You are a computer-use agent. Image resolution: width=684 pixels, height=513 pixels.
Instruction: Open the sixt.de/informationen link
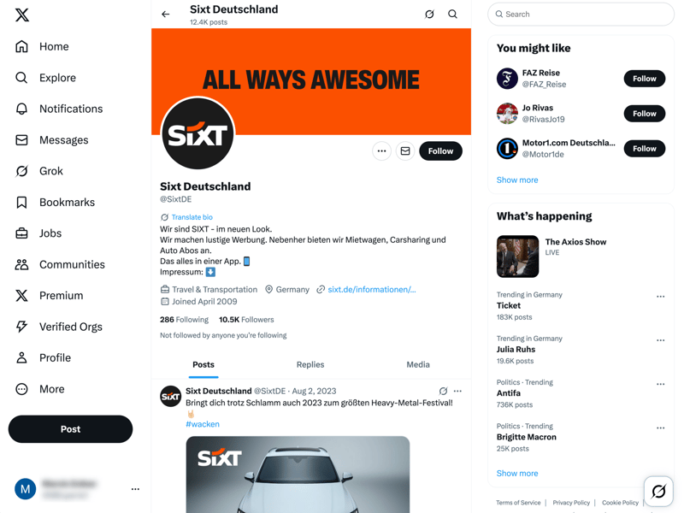372,290
